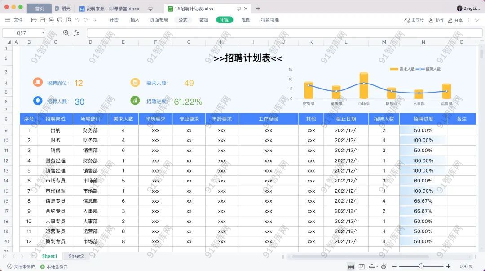
Task: Add a new sheet with plus icon
Action: tap(95, 256)
